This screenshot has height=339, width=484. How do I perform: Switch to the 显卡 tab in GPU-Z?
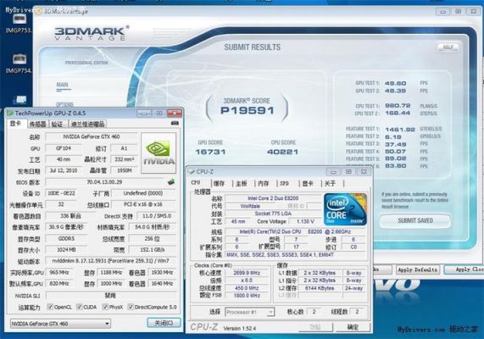(x=15, y=124)
